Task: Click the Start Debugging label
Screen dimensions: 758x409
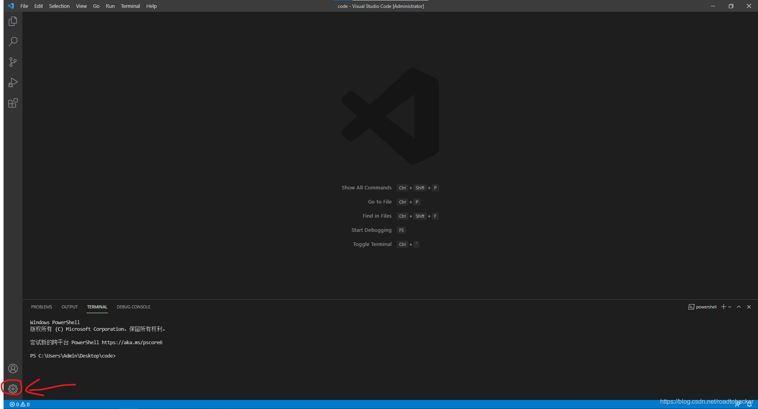Action: pos(371,230)
